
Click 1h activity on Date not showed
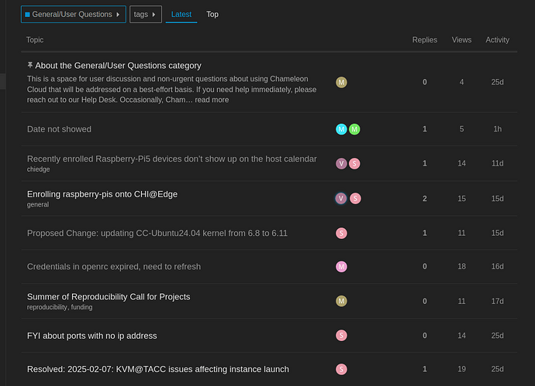point(498,129)
